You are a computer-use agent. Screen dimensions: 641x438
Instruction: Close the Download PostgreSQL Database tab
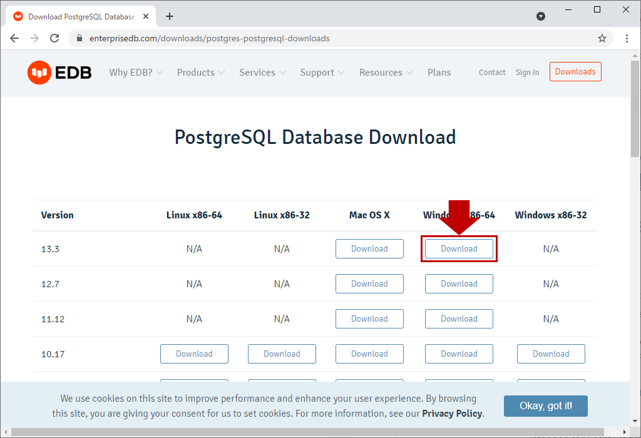tap(146, 17)
